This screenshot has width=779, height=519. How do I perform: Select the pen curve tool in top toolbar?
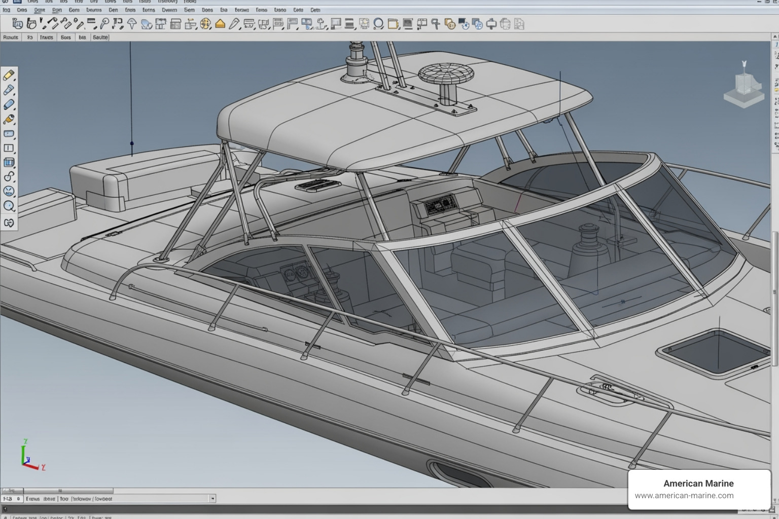coord(234,23)
